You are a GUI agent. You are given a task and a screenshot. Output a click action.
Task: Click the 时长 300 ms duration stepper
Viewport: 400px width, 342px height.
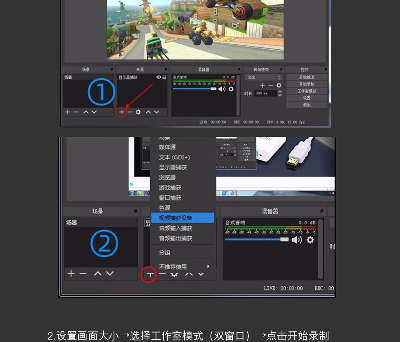pyautogui.click(x=279, y=93)
